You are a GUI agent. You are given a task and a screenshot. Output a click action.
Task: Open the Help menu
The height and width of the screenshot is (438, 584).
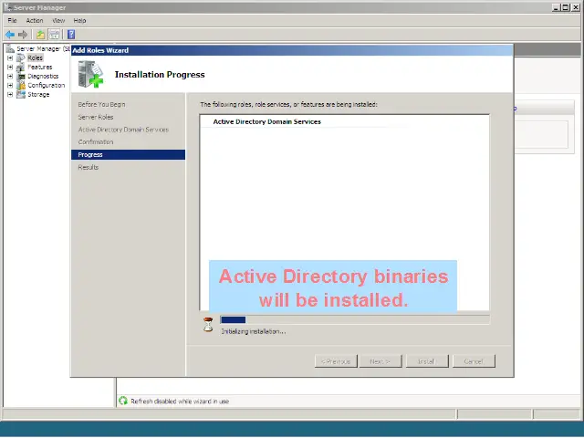click(79, 20)
